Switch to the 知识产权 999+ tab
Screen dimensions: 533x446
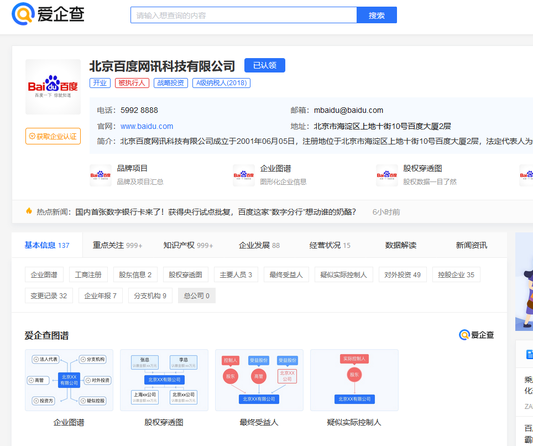pos(188,245)
